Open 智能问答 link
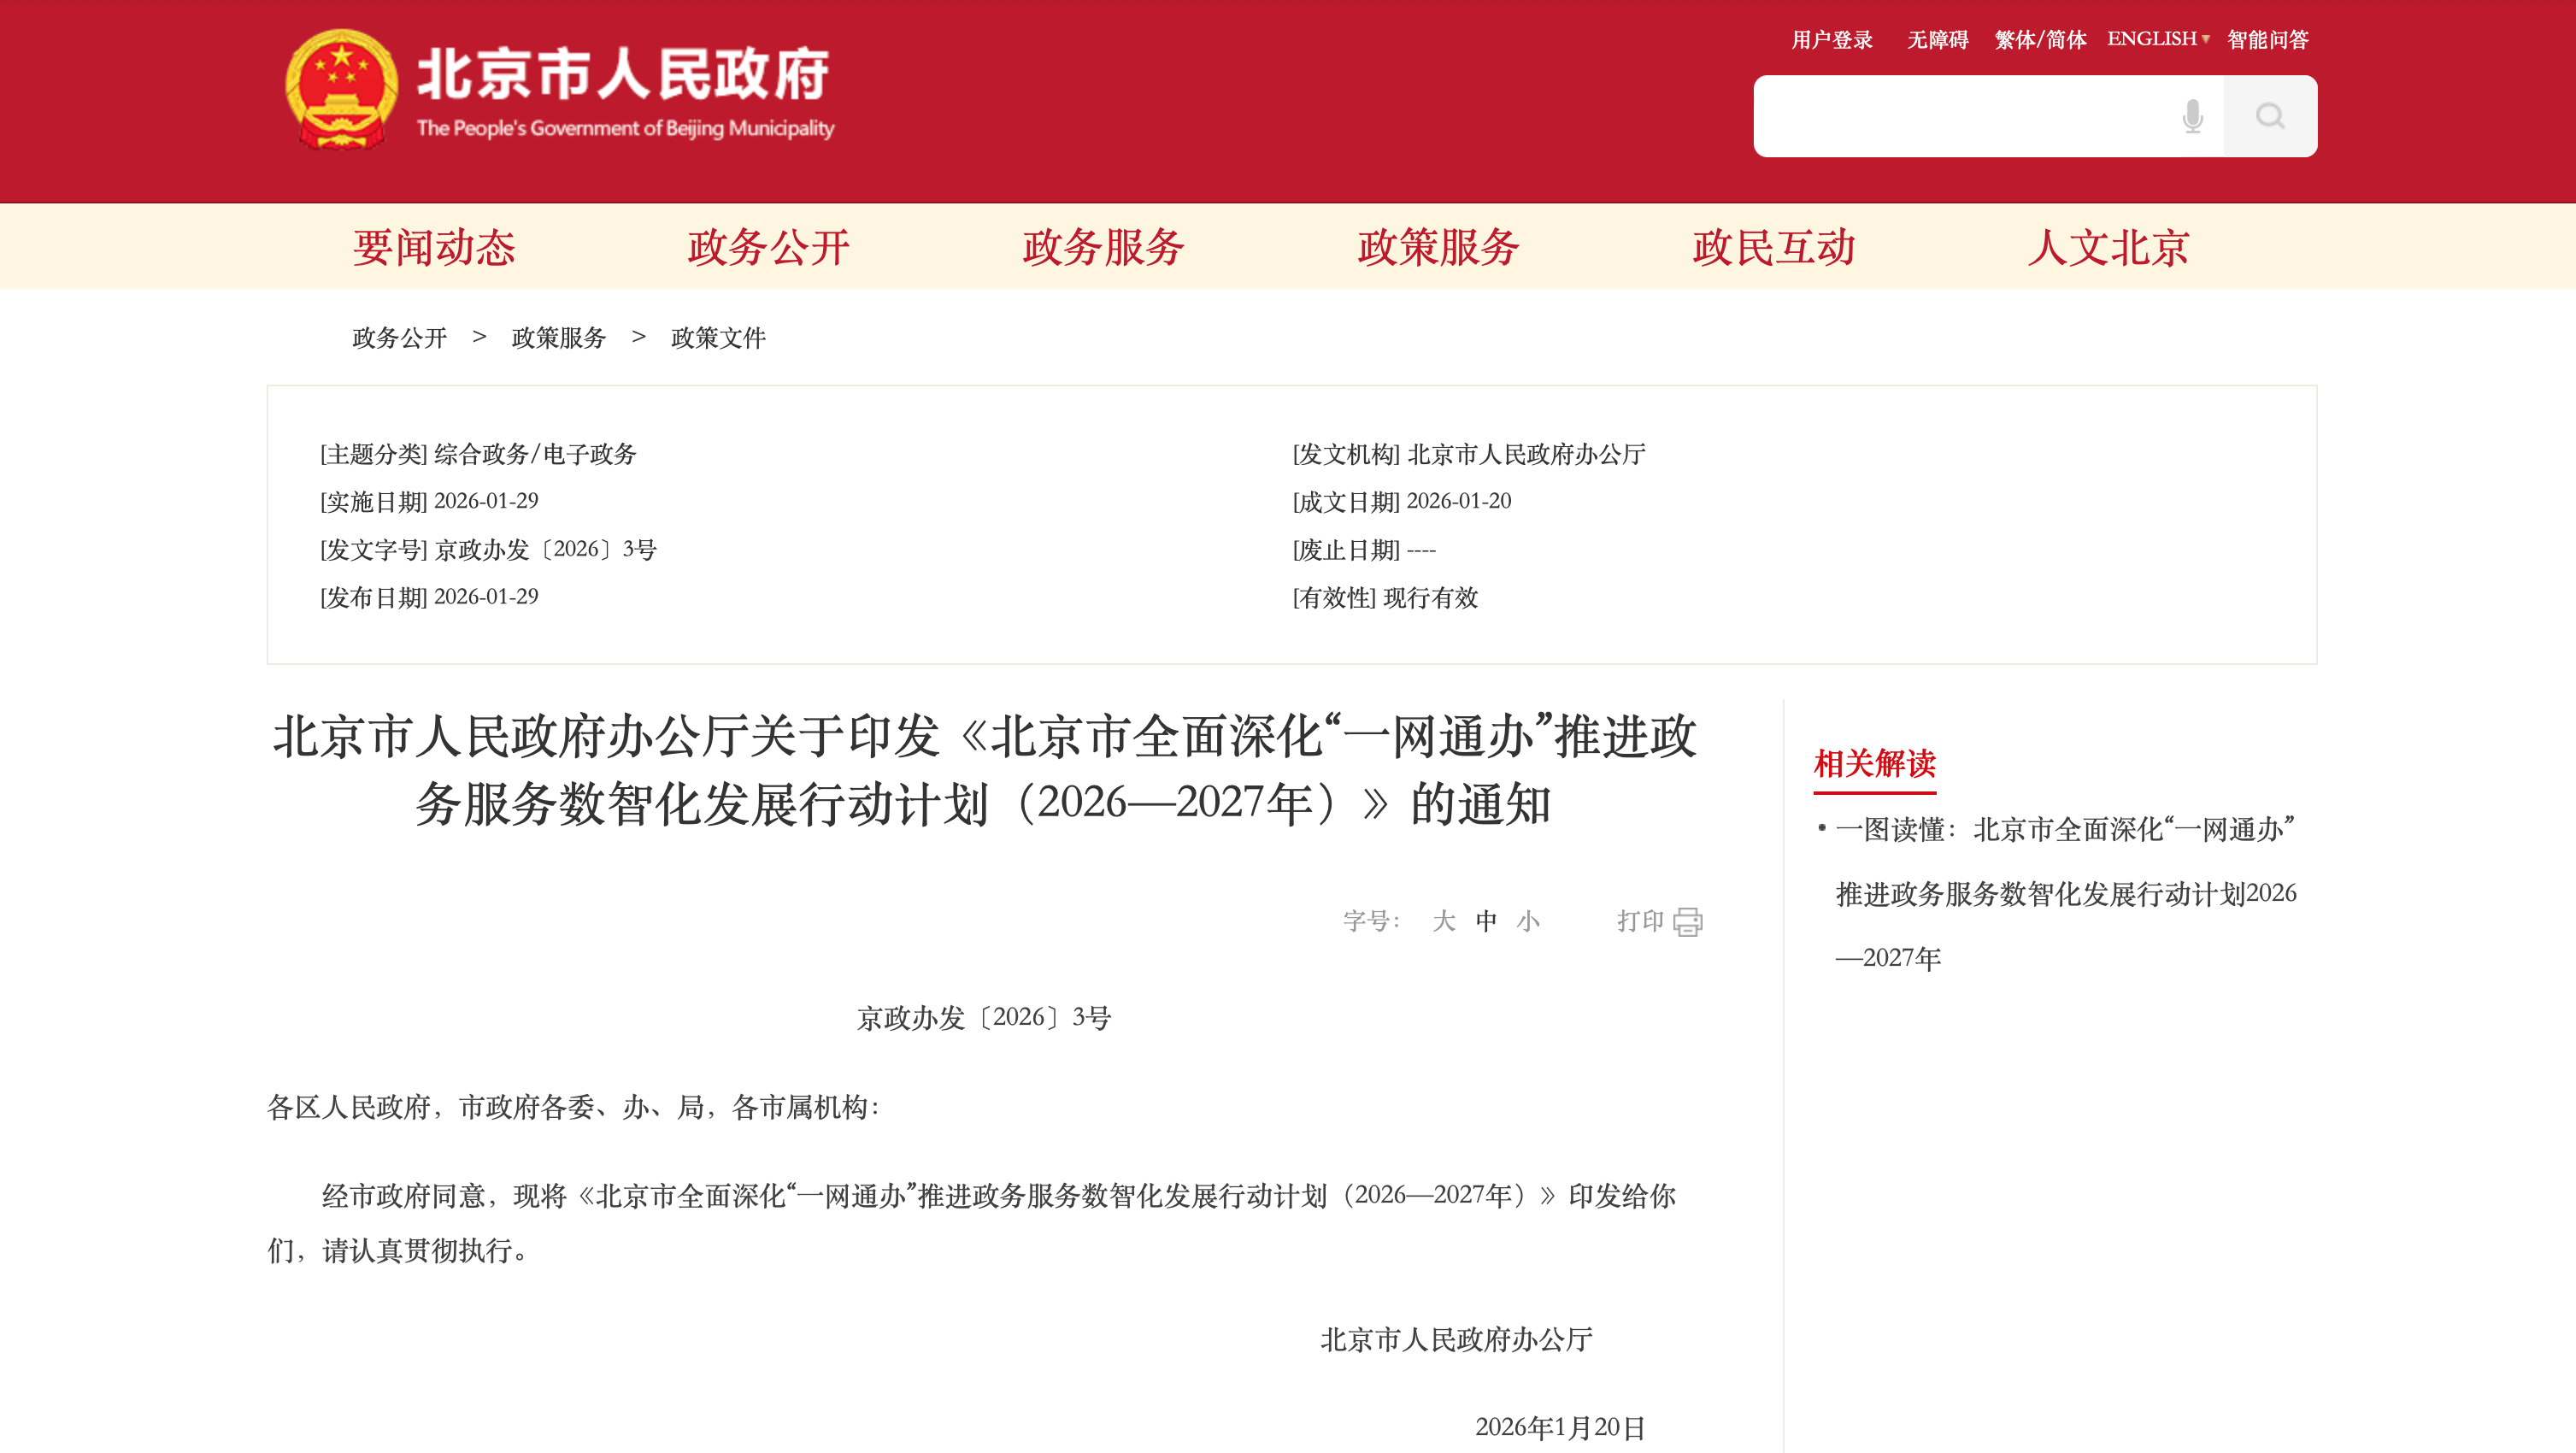 2267,40
